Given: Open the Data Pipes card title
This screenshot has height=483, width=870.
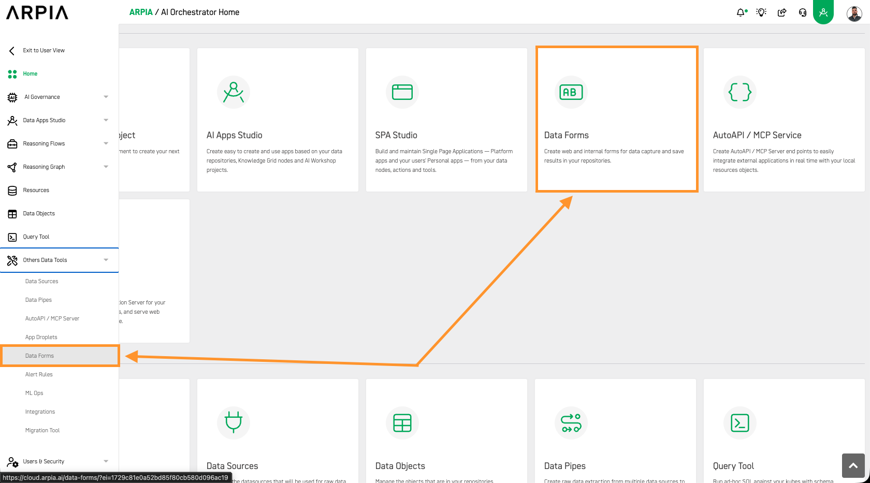Looking at the screenshot, I should pos(565,466).
